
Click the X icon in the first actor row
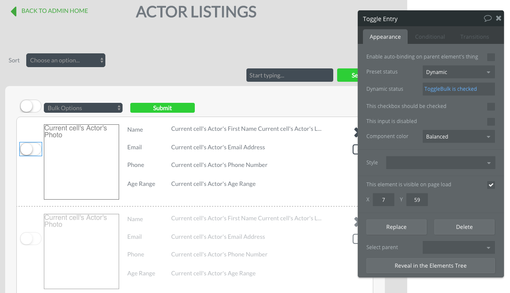point(356,133)
